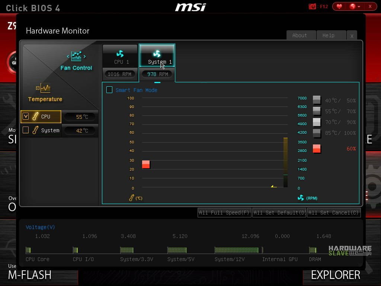Image resolution: width=381 pixels, height=286 pixels.
Task: Click the 3.408 voltage value
Action: [128, 236]
